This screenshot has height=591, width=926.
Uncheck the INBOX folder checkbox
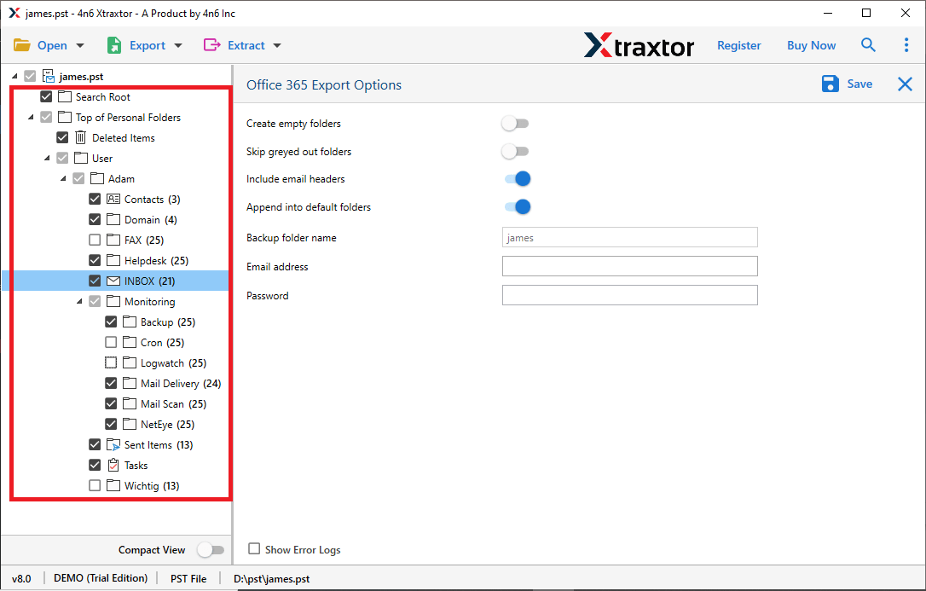[x=95, y=281]
